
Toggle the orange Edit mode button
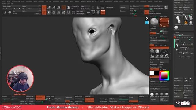44,8
